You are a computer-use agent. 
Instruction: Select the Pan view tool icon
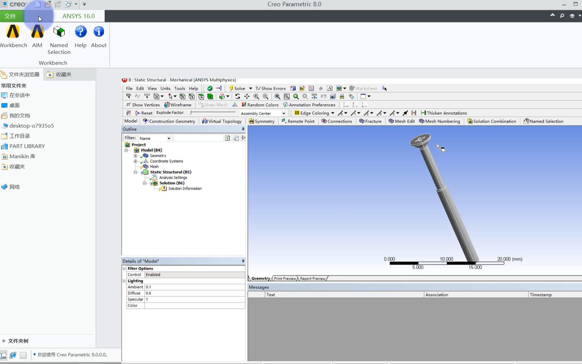(247, 97)
